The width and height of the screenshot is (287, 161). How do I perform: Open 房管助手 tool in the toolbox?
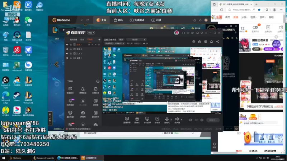(83, 91)
